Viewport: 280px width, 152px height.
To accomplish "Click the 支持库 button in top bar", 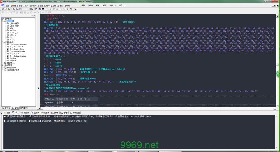I will [90, 5].
